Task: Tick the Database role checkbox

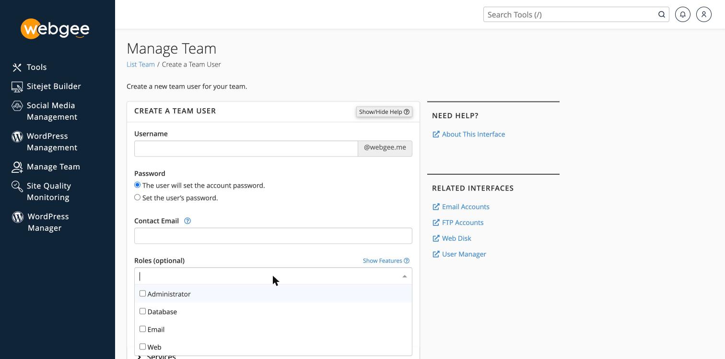Action: (142, 311)
